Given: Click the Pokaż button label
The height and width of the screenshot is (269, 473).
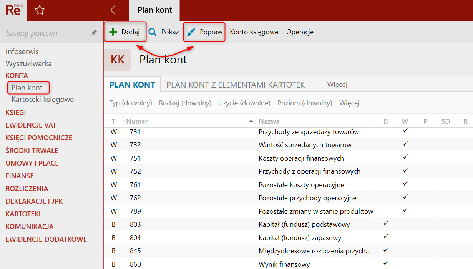Looking at the screenshot, I should (170, 32).
